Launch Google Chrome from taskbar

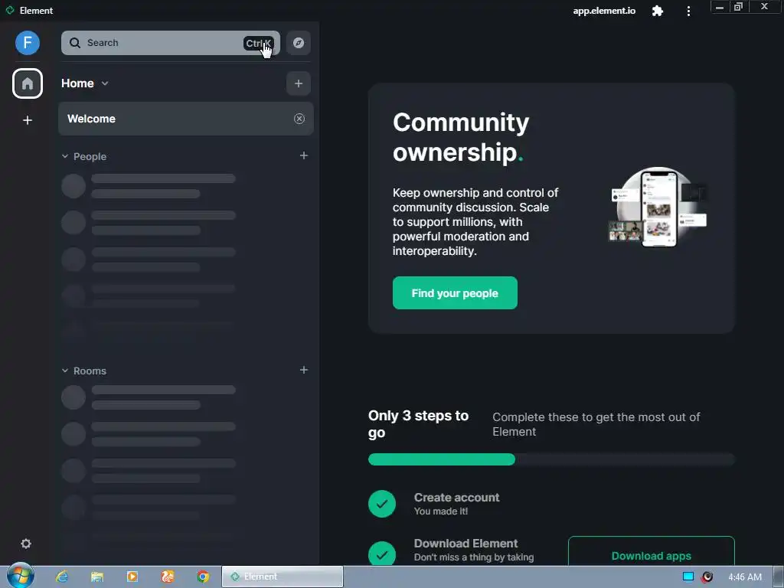pyautogui.click(x=202, y=577)
